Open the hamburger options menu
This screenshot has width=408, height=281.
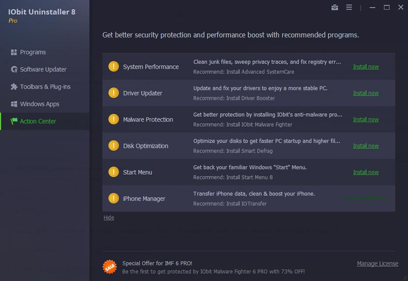(349, 7)
